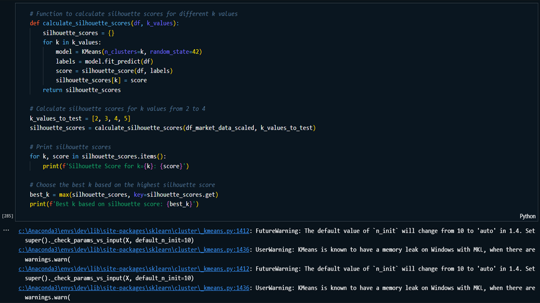Screen dimensions: 540x303
Task: Click the model.fit_predict(df) line
Action: pos(104,61)
